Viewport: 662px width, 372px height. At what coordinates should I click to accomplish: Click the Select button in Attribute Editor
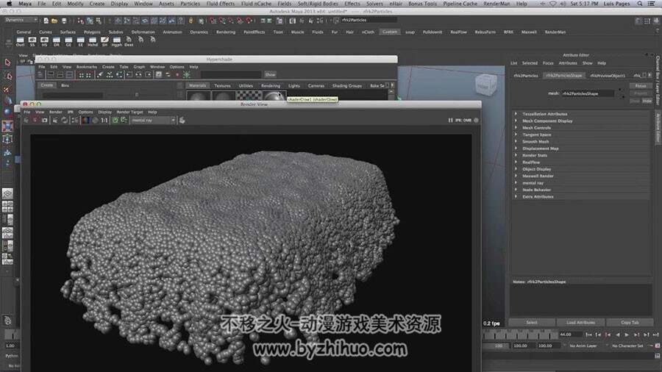[532, 322]
